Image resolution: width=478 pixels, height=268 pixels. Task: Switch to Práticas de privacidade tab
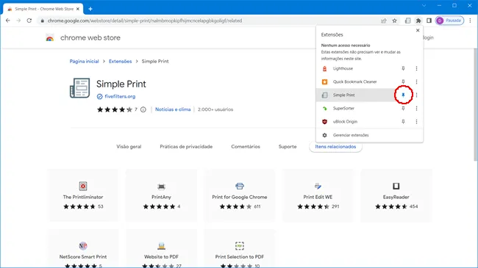[x=186, y=147]
